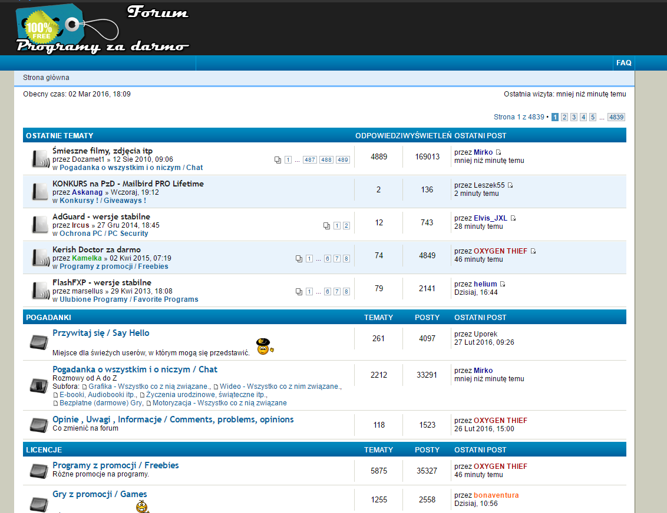The image size is (667, 513).
Task: Click latest-post icon next to Leszek55
Action: (510, 185)
